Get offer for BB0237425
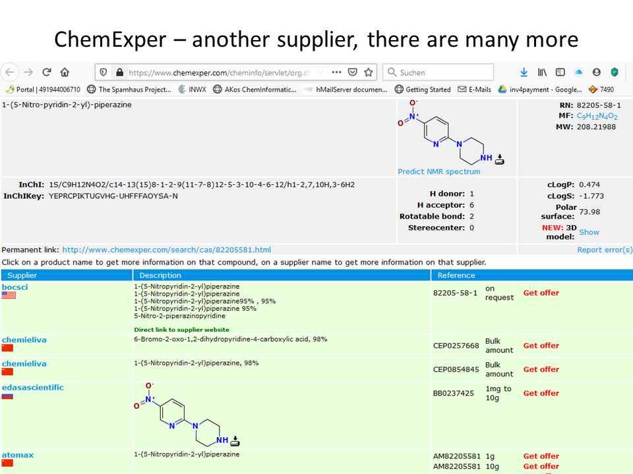 click(541, 394)
